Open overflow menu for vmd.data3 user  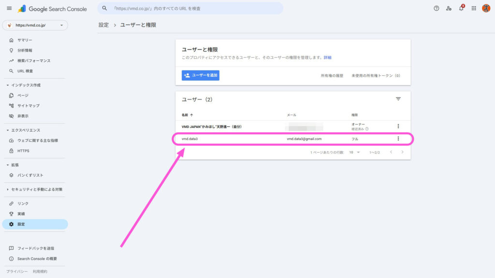(398, 139)
